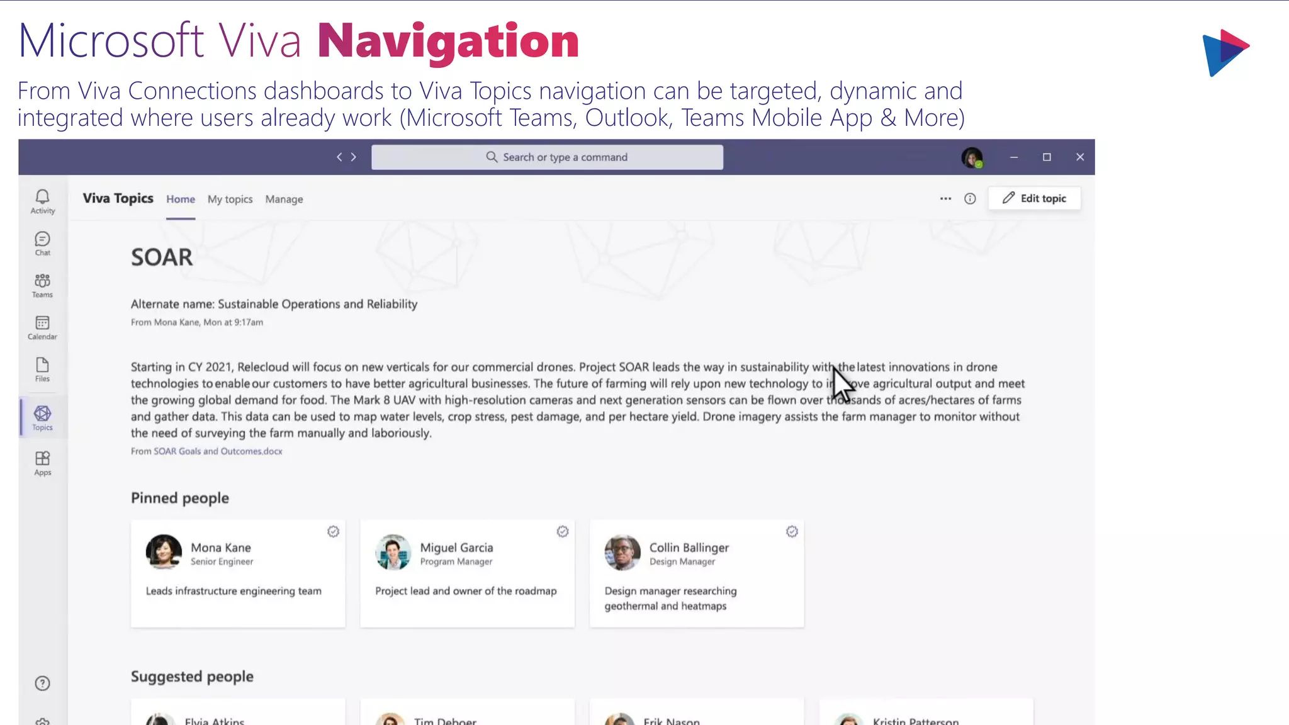1289x725 pixels.
Task: Click the Pinned people heading
Action: (x=180, y=498)
